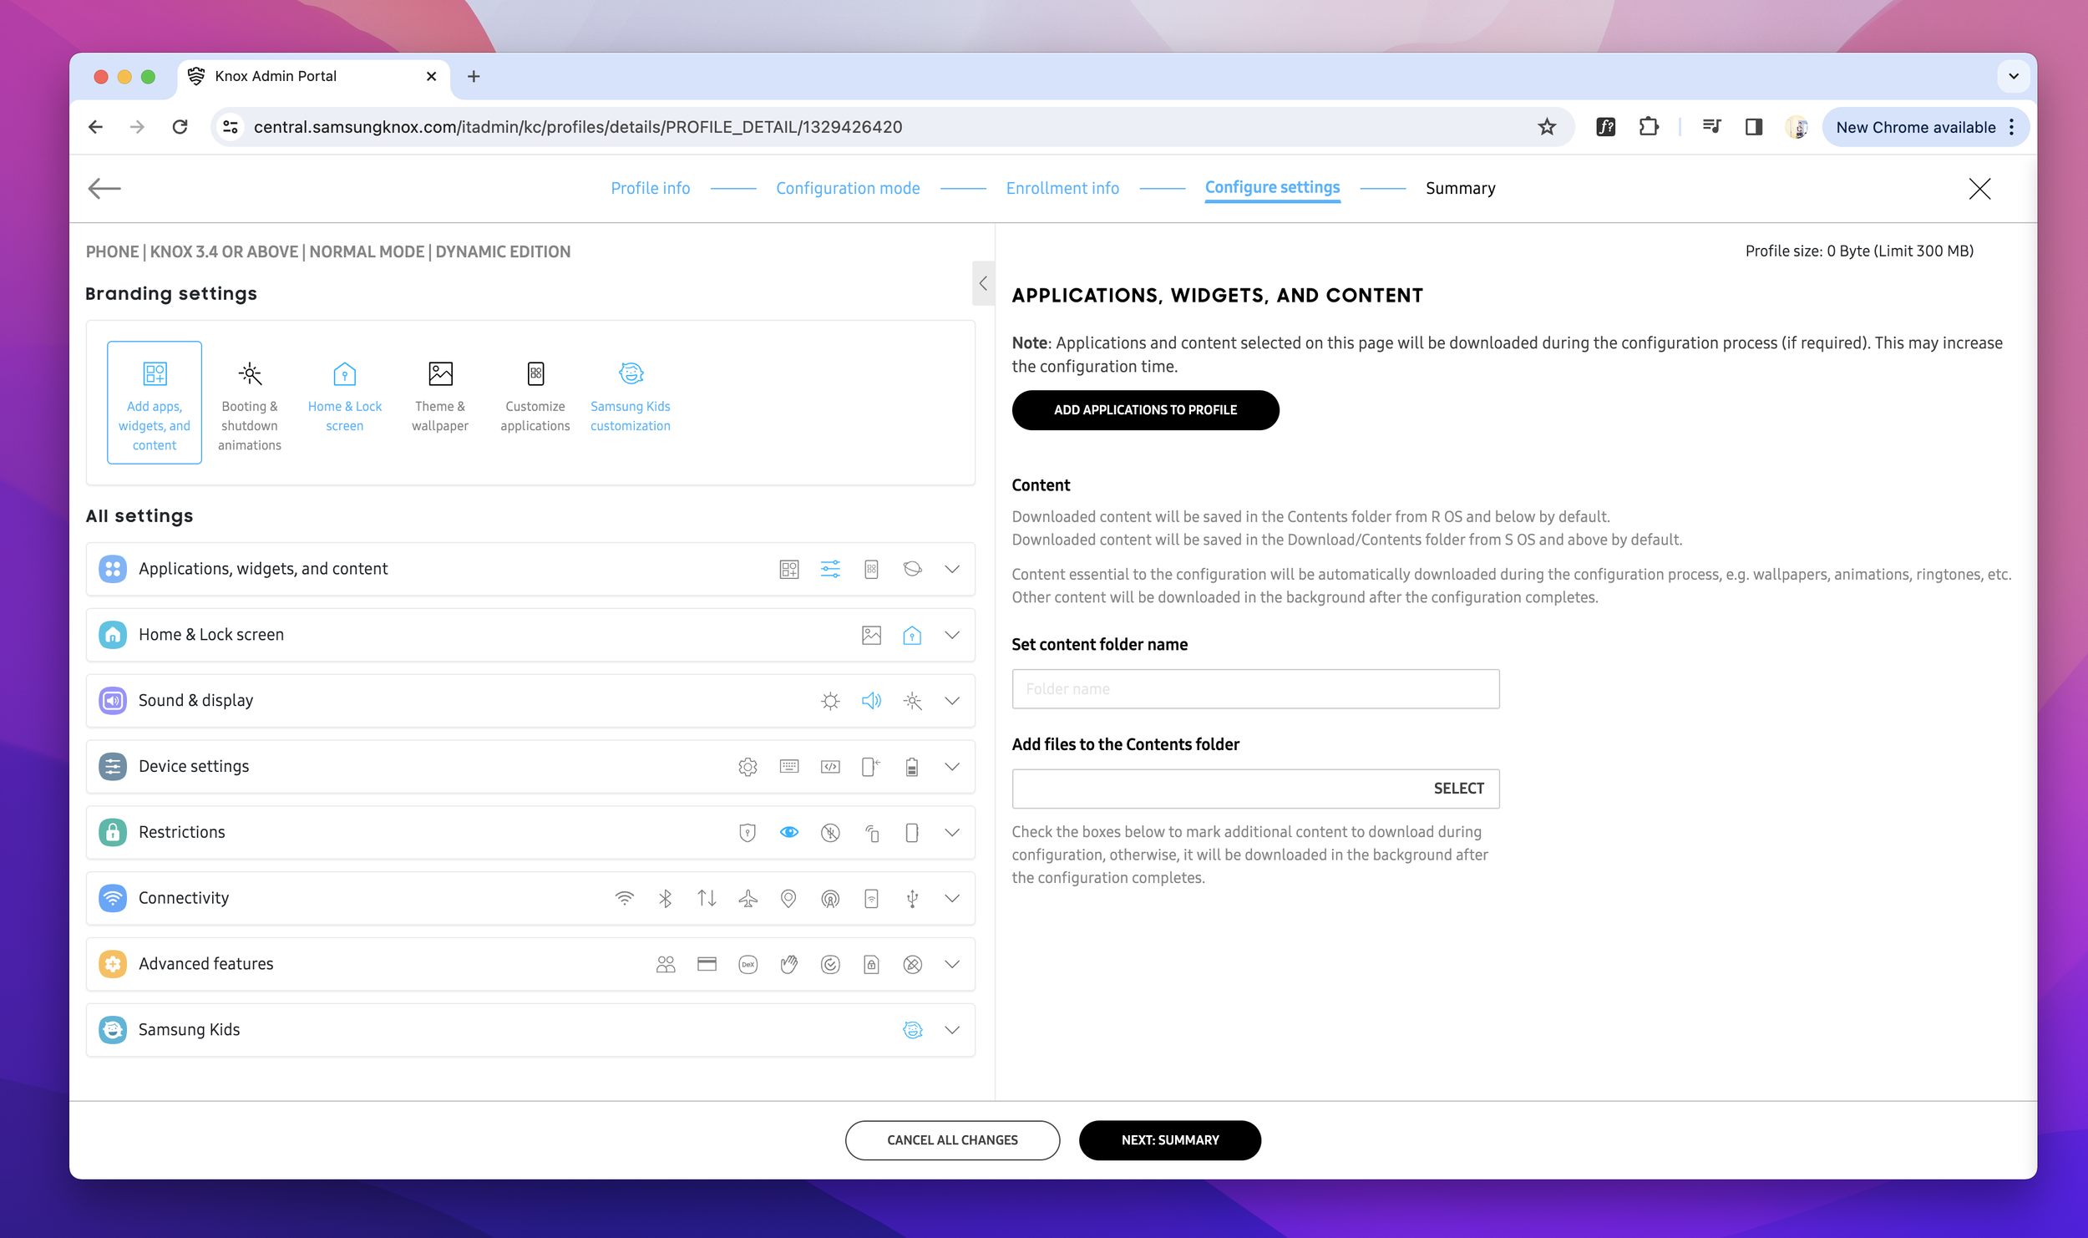Click speaker volume icon in Sound & display
This screenshot has width=2088, height=1238.
(871, 701)
